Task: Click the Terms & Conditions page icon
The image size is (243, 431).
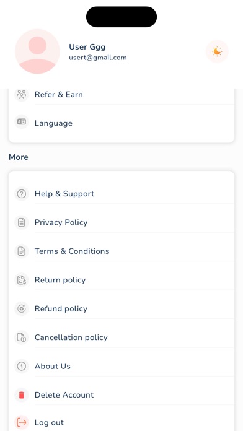Action: pos(22,251)
